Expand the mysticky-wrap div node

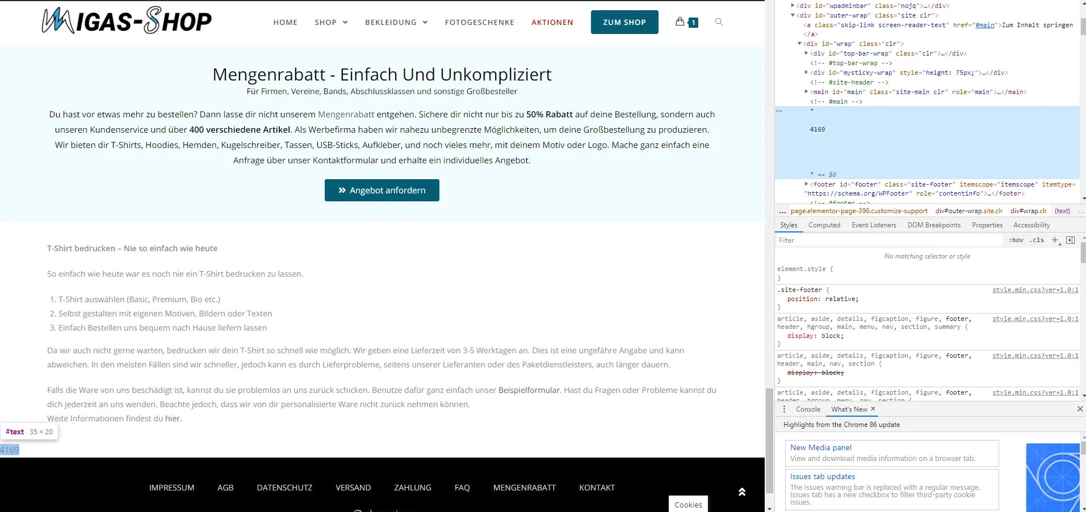[x=807, y=73]
